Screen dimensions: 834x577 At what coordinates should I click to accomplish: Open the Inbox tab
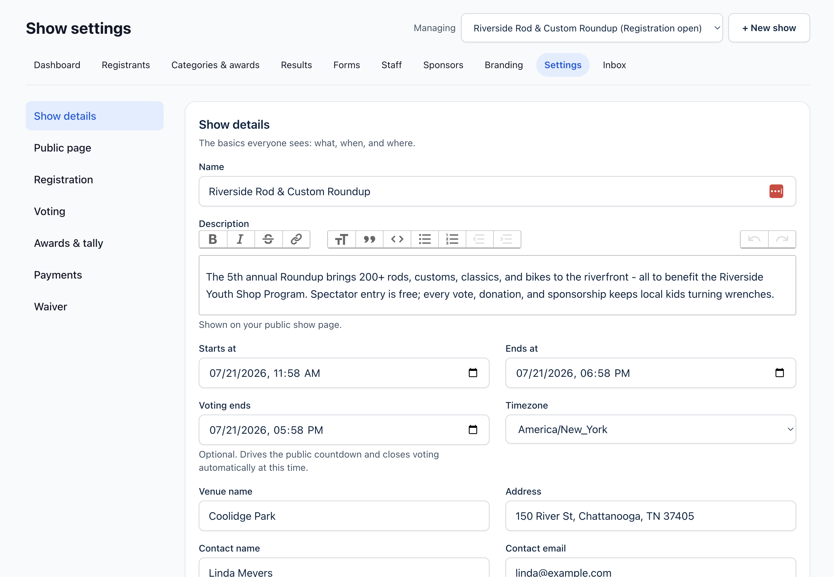[614, 65]
